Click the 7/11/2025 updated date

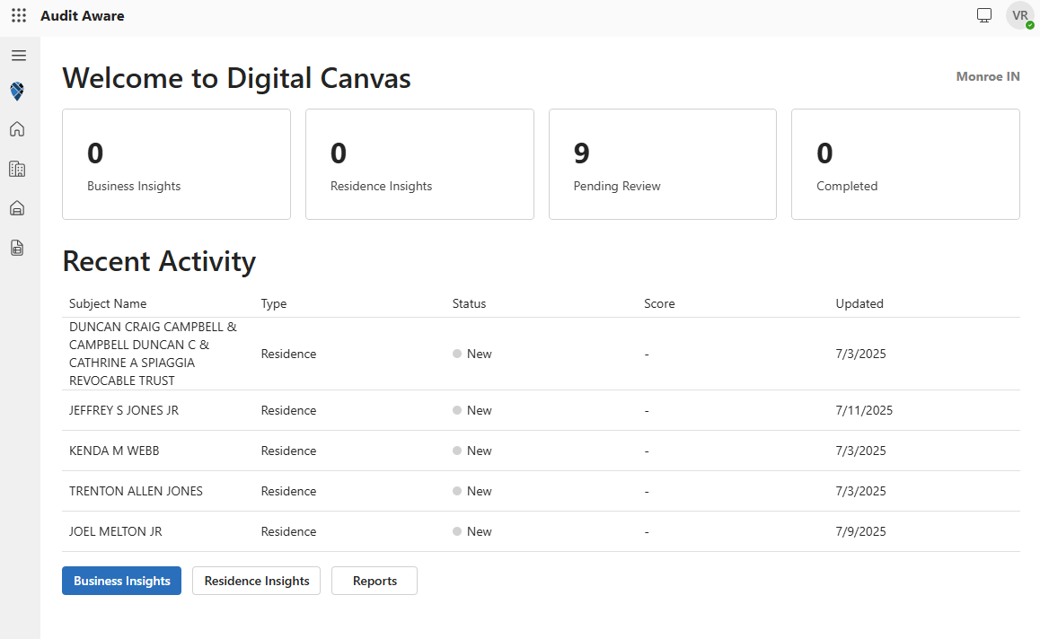coord(864,410)
